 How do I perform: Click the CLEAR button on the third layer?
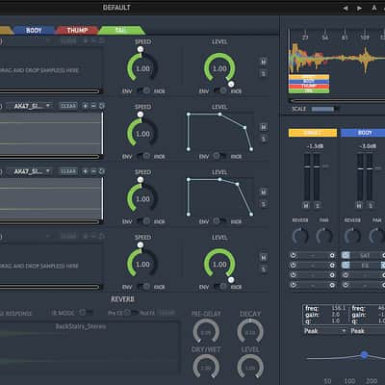68,171
